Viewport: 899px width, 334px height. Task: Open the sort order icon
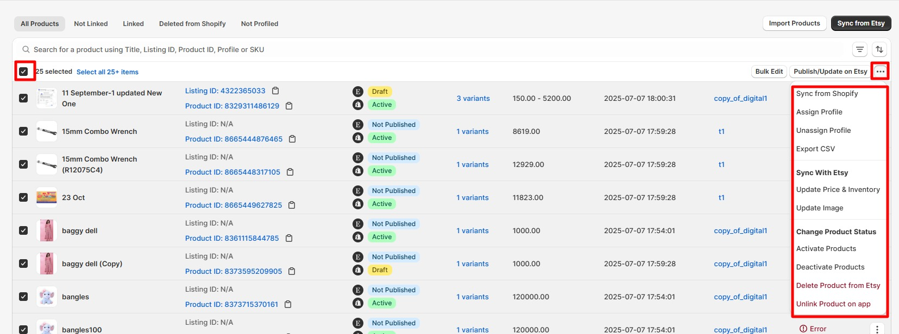point(879,49)
